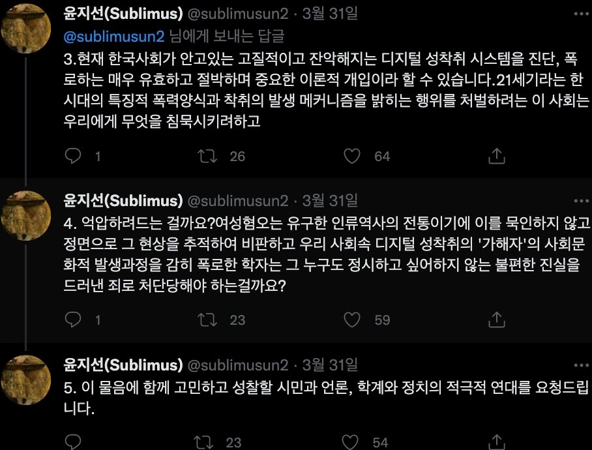
Task: Click the reply bubble icon on tweet 4
Action: (74, 320)
